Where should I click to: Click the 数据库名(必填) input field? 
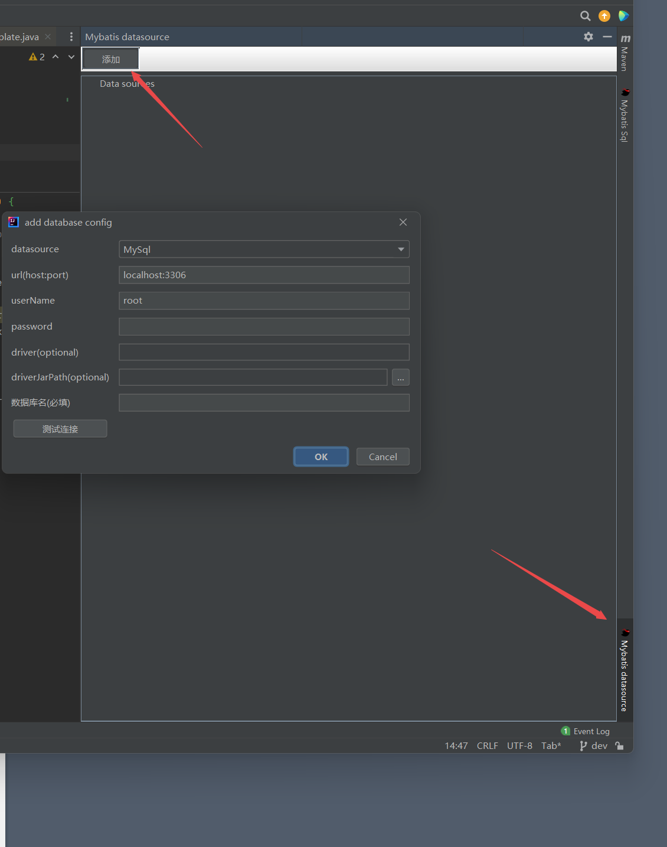pos(264,403)
